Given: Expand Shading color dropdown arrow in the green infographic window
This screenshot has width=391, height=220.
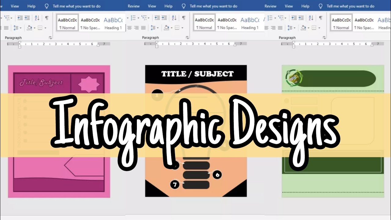Looking at the screenshot, I should 308,28.
